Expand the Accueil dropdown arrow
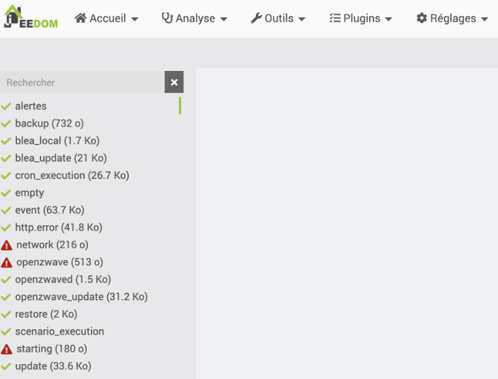Viewport: 498px width, 379px height. [134, 19]
